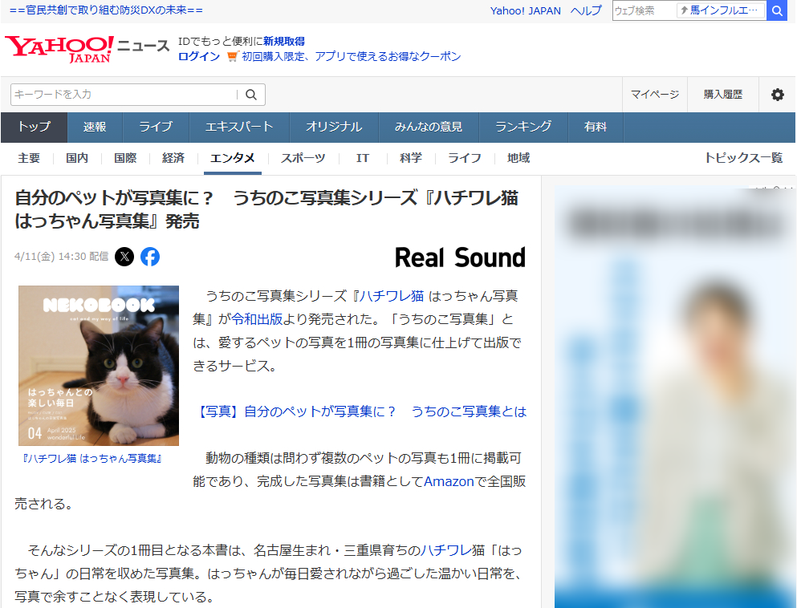The height and width of the screenshot is (608, 797).
Task: Open the 購入履歴 button
Action: 722,95
